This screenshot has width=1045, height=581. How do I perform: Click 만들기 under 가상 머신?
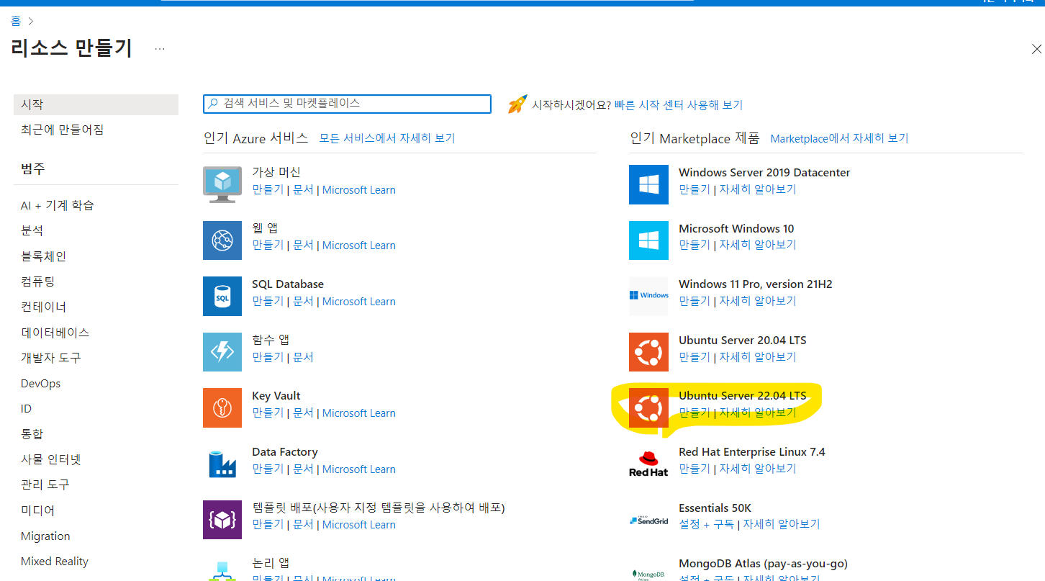[x=268, y=190]
